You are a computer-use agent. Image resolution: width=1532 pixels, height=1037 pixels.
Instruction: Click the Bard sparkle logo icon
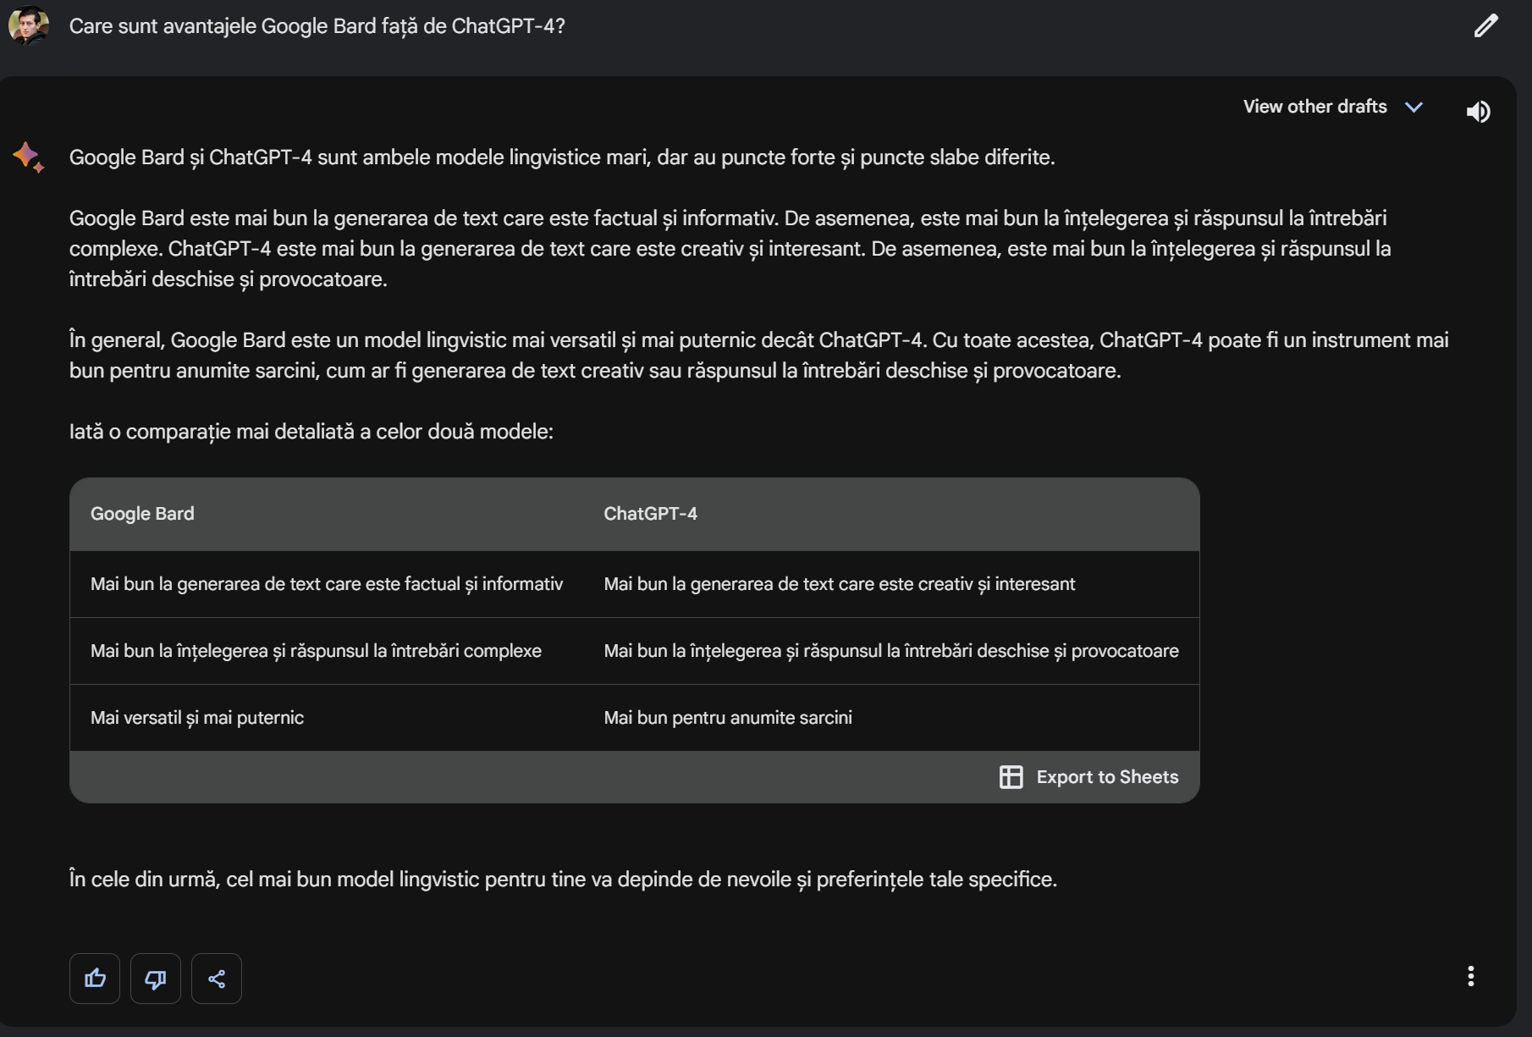click(x=28, y=157)
